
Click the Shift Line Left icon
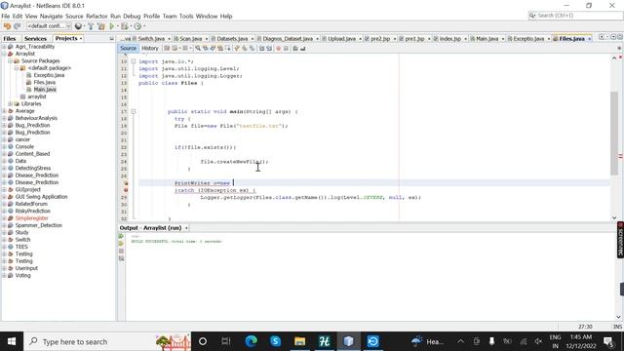tap(261, 48)
